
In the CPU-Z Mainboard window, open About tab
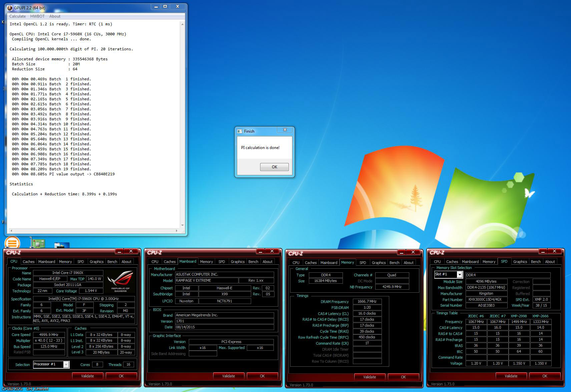coord(267,262)
